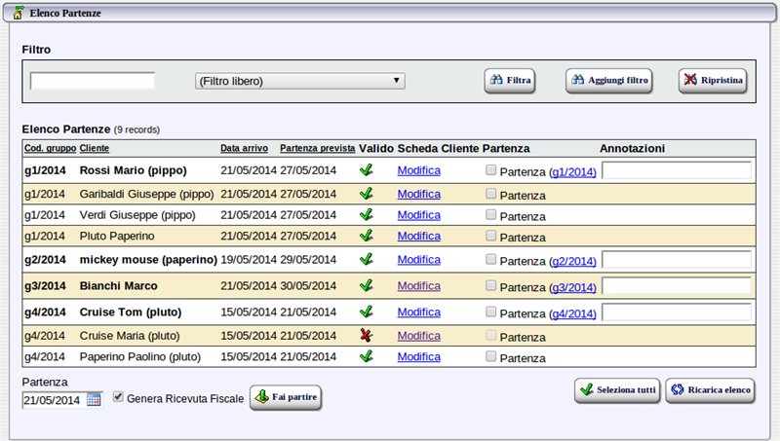
Task: Click the calendar icon beside the Partenza date
Action: [94, 399]
